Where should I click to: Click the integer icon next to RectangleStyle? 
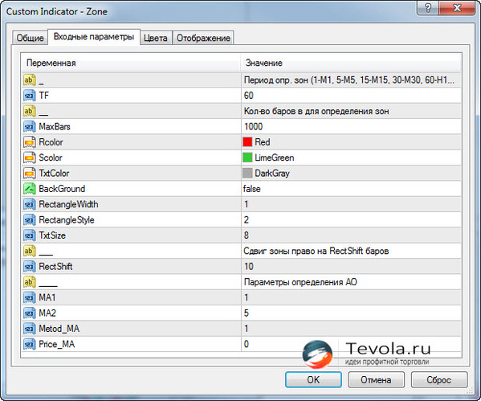(29, 220)
